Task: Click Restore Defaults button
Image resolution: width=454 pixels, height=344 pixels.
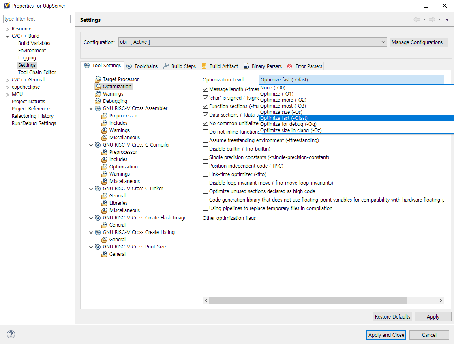Action: coord(392,316)
